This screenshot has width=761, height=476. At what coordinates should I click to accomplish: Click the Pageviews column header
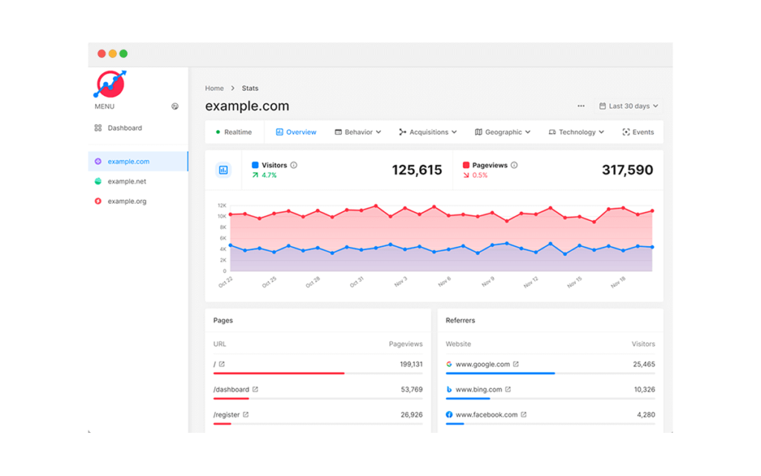click(406, 344)
